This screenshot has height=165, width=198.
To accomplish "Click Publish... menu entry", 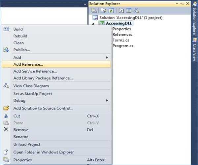I will click(x=21, y=49).
